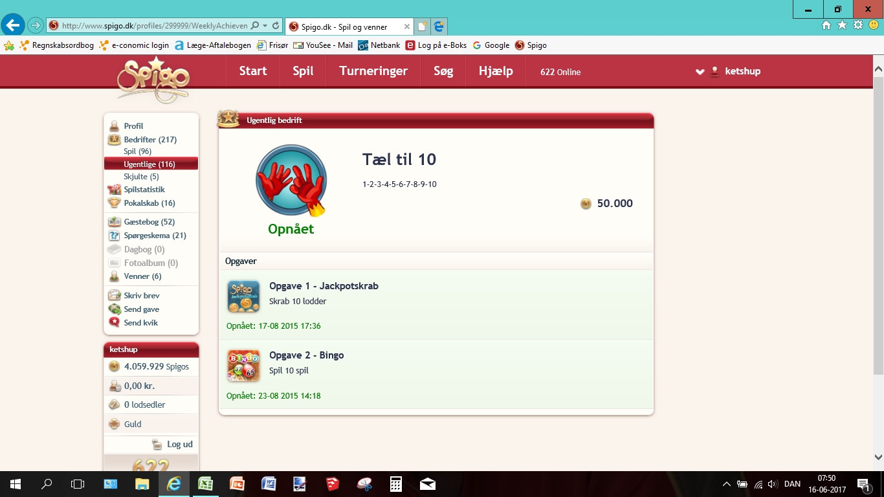Click the Jackpotskrab game icon
Image resolution: width=884 pixels, height=497 pixels.
(243, 296)
